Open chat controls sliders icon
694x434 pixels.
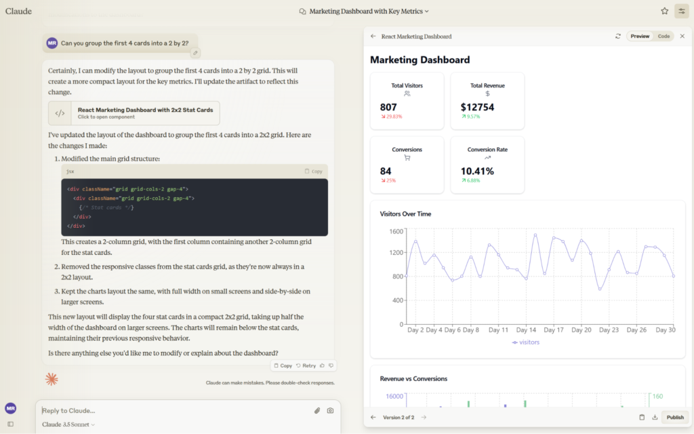[681, 11]
